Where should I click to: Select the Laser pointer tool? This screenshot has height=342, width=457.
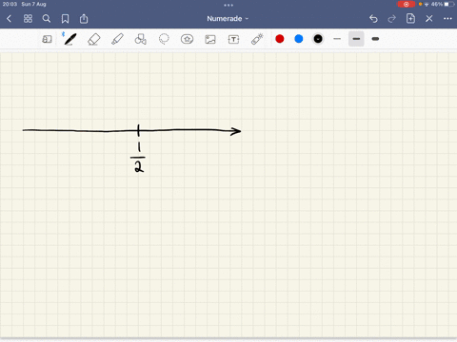(x=257, y=39)
